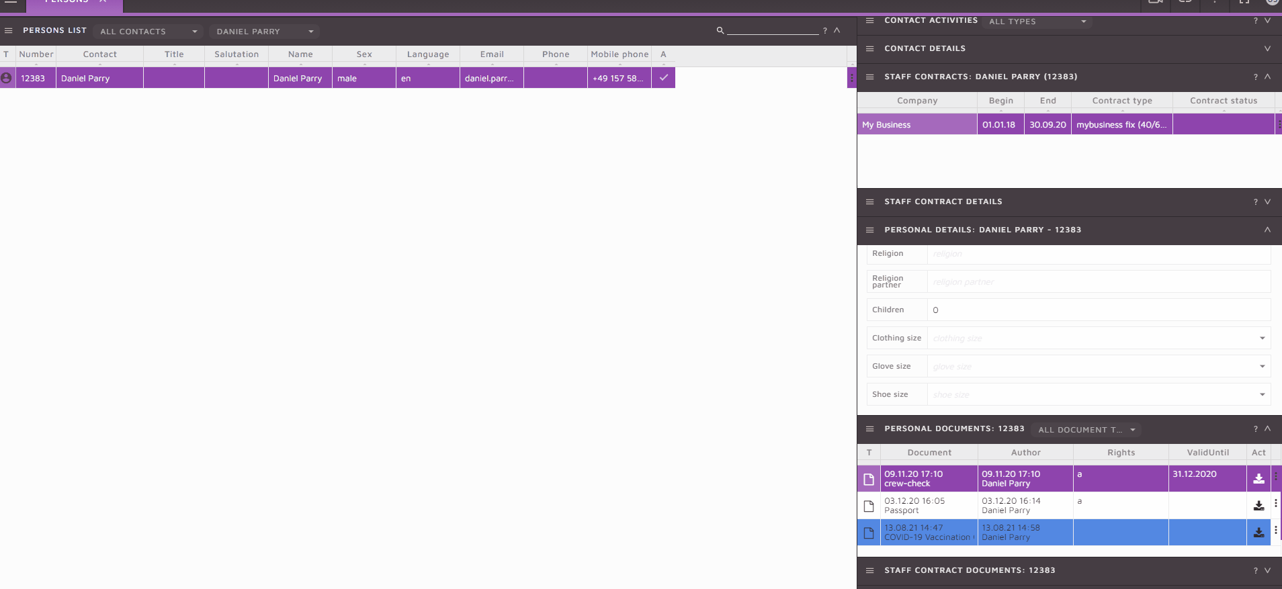Sort persons by Contact column header
1282x589 pixels.
pos(99,54)
